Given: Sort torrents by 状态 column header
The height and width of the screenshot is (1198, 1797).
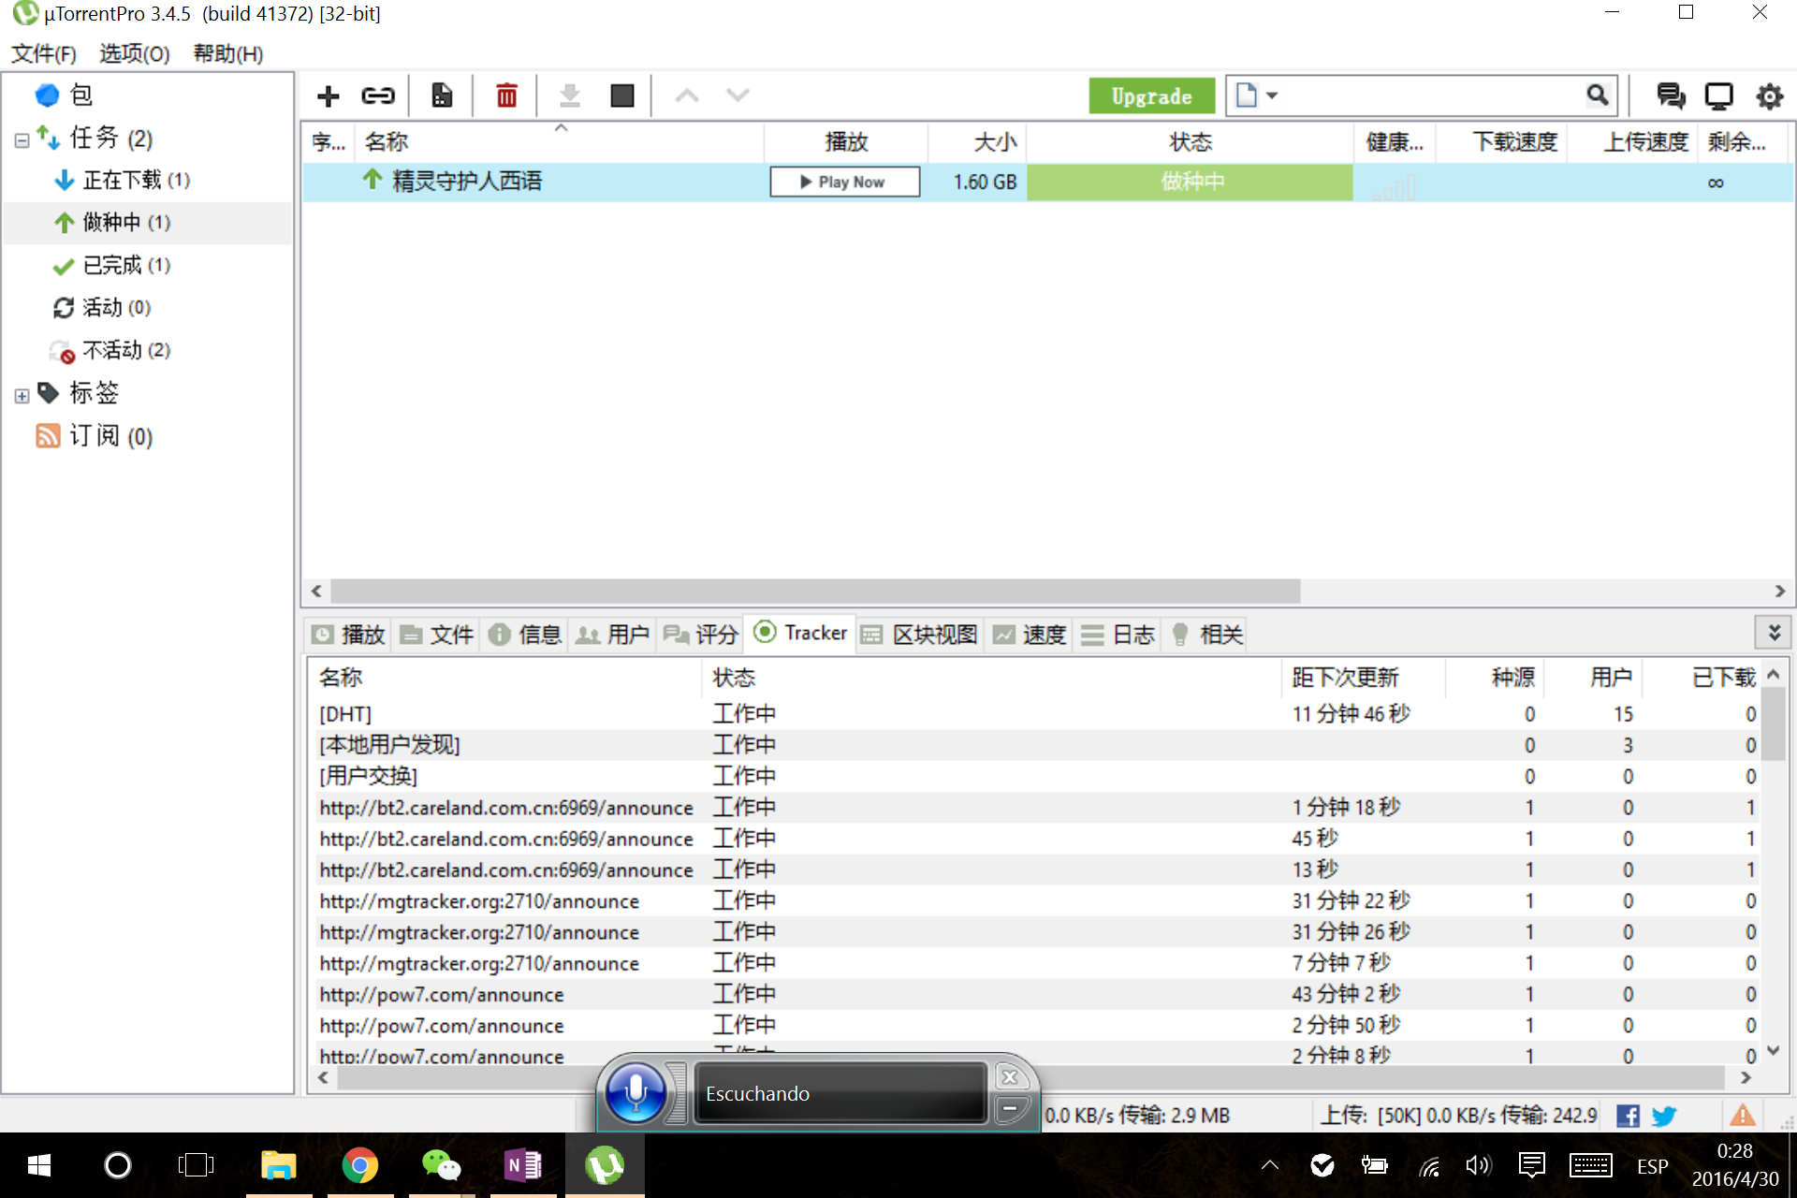Looking at the screenshot, I should coord(1190,142).
